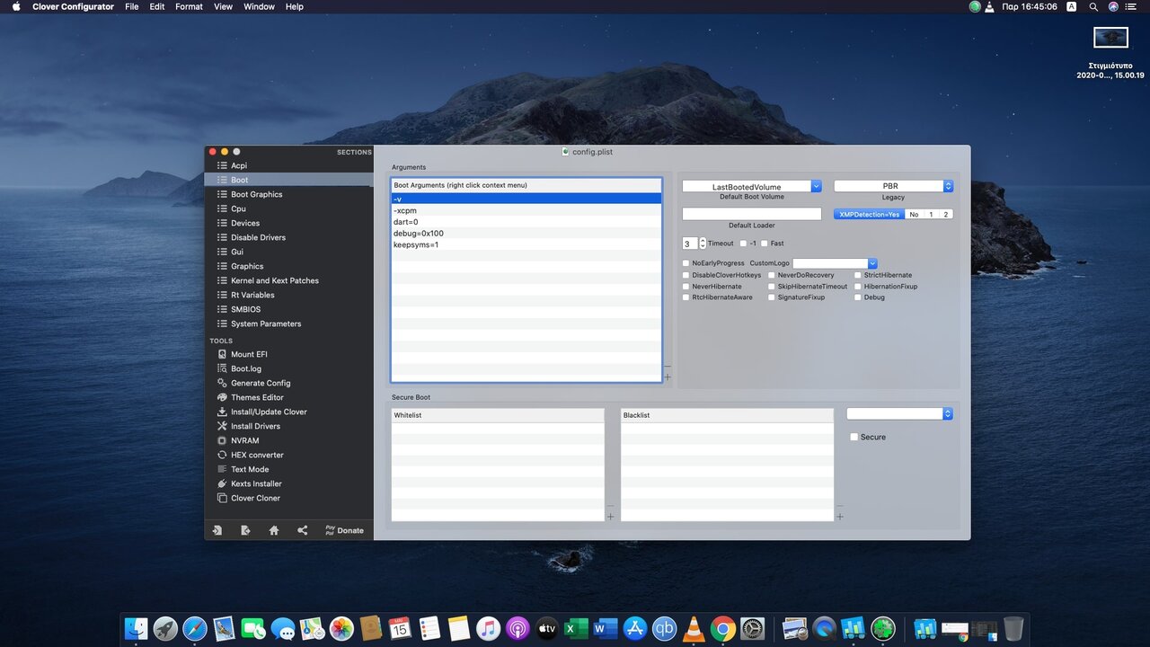Select the debug=0x100 boot argument

(526, 234)
